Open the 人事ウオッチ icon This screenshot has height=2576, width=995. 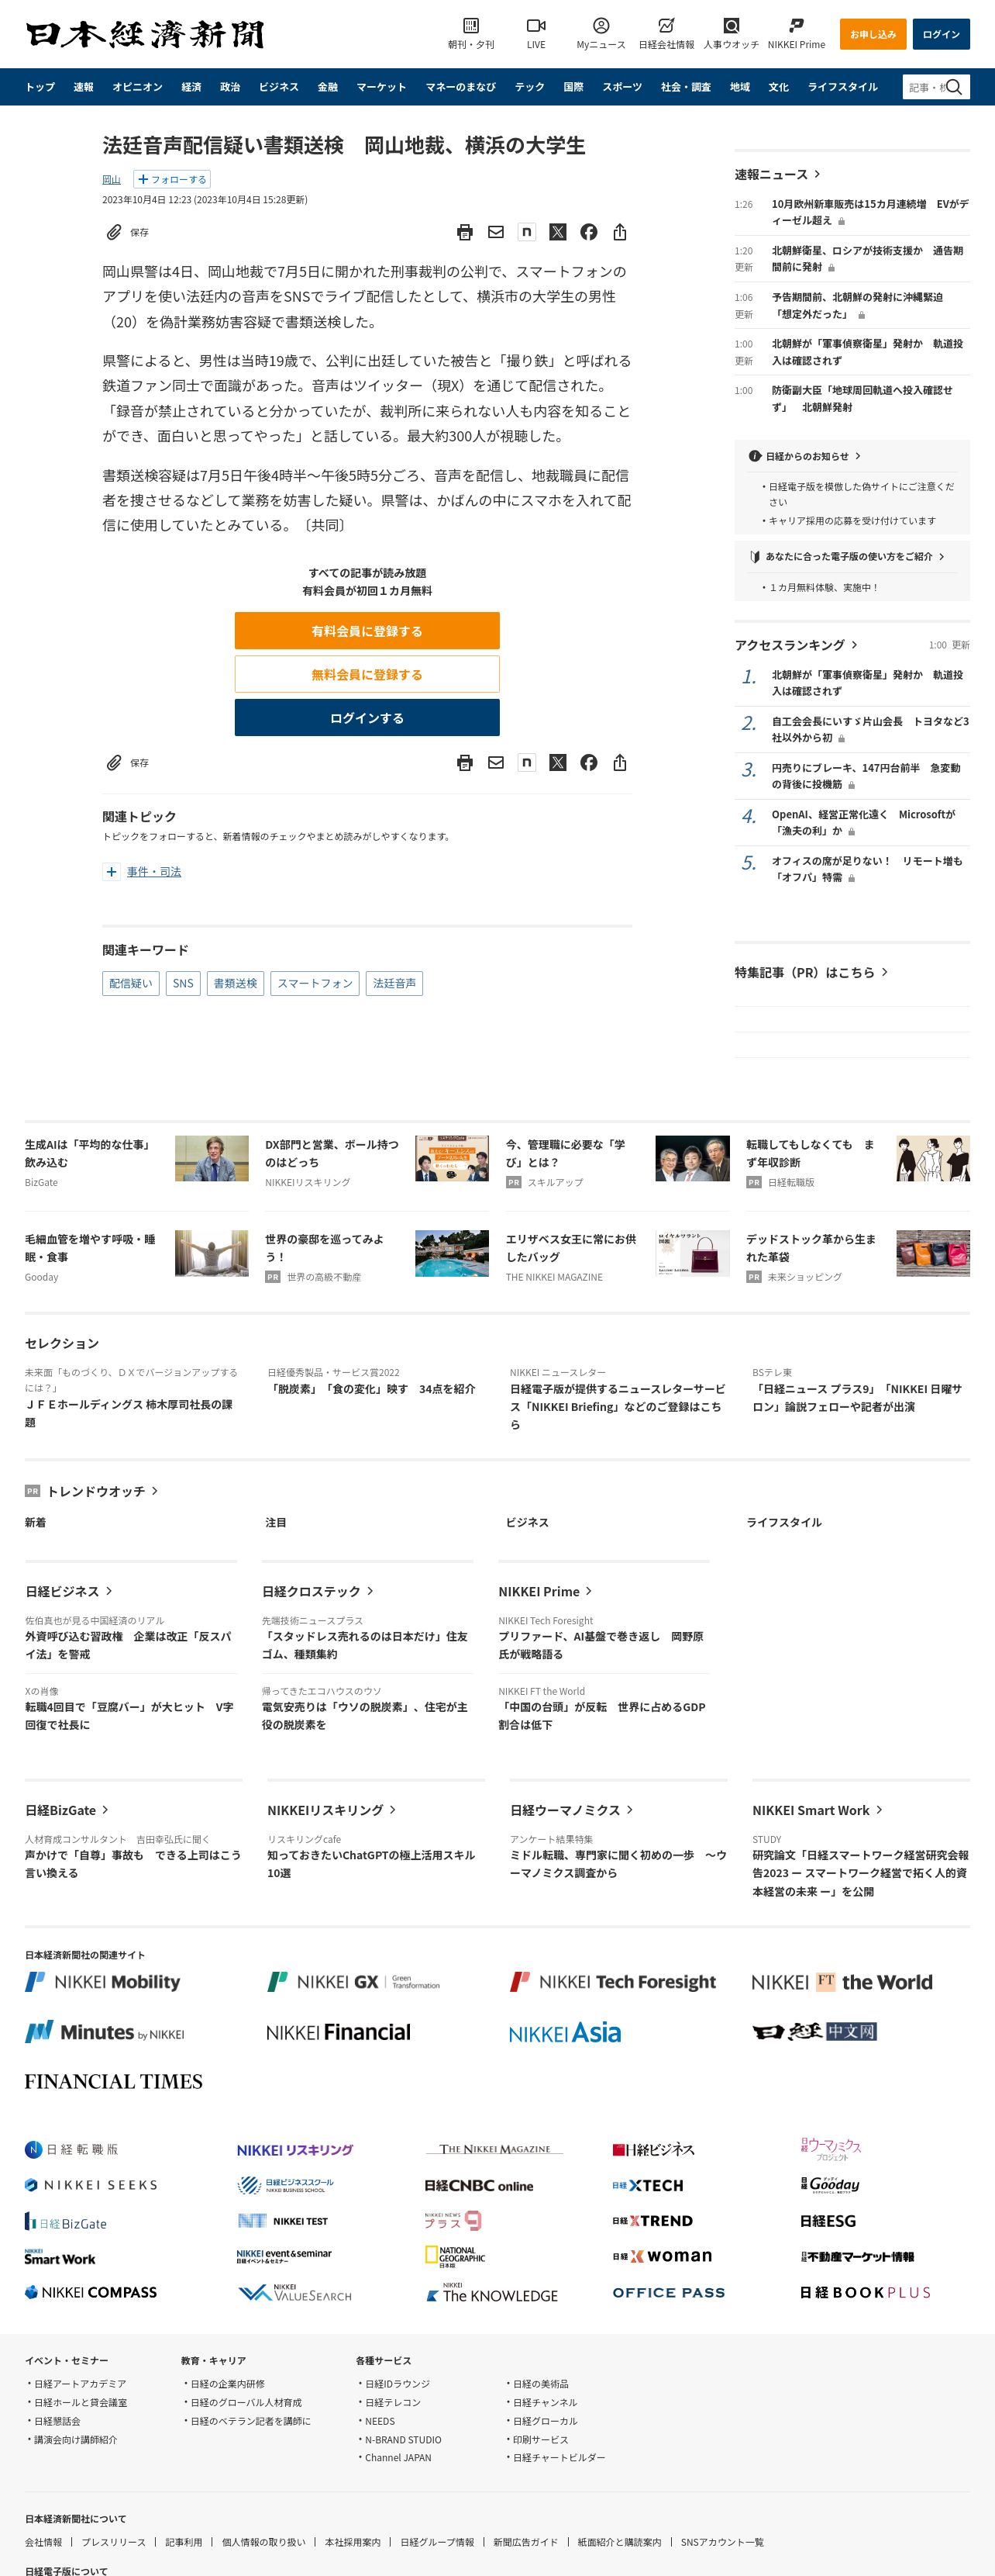click(732, 26)
